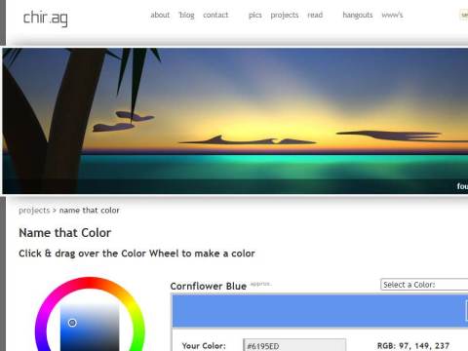This screenshot has height=351, width=468.
Task: Go to the blog link
Action: [x=186, y=16]
